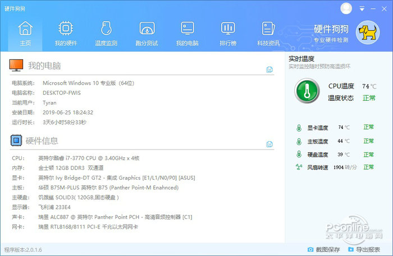The height and width of the screenshot is (256, 393).
Task: Select install date 2019-06-25 18:24:32
Action: tap(68, 113)
